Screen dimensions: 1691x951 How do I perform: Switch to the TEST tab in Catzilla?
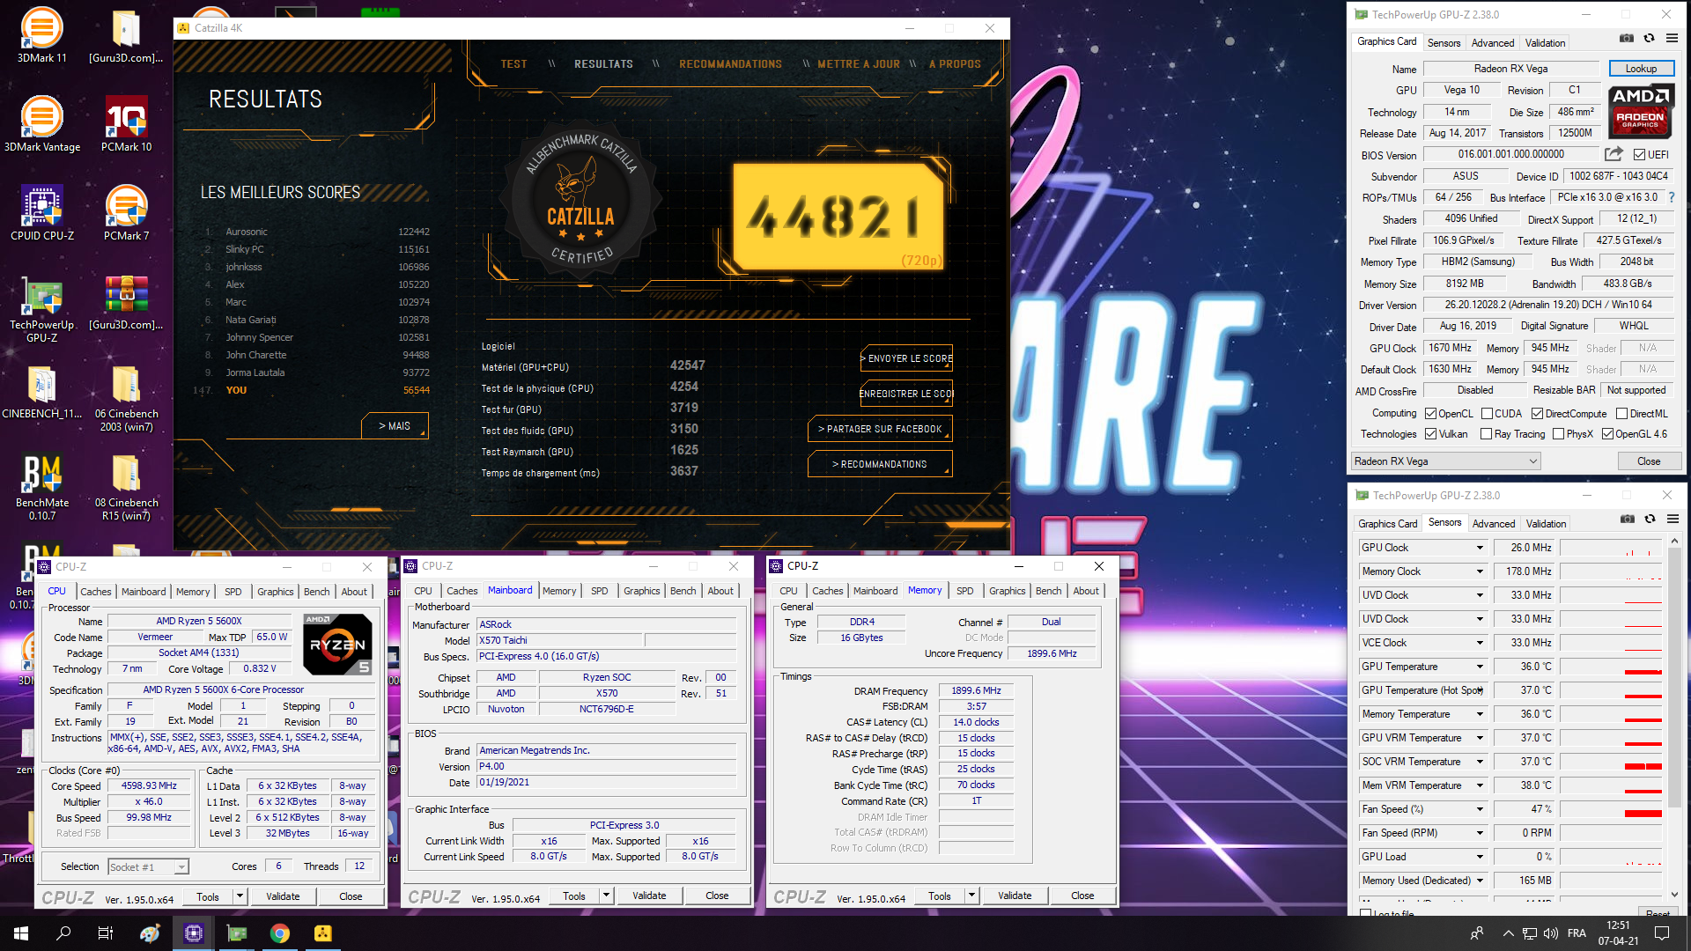pos(513,64)
